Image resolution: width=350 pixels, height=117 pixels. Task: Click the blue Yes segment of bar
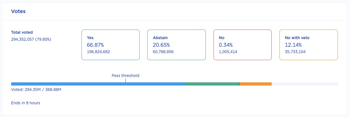click(98, 84)
